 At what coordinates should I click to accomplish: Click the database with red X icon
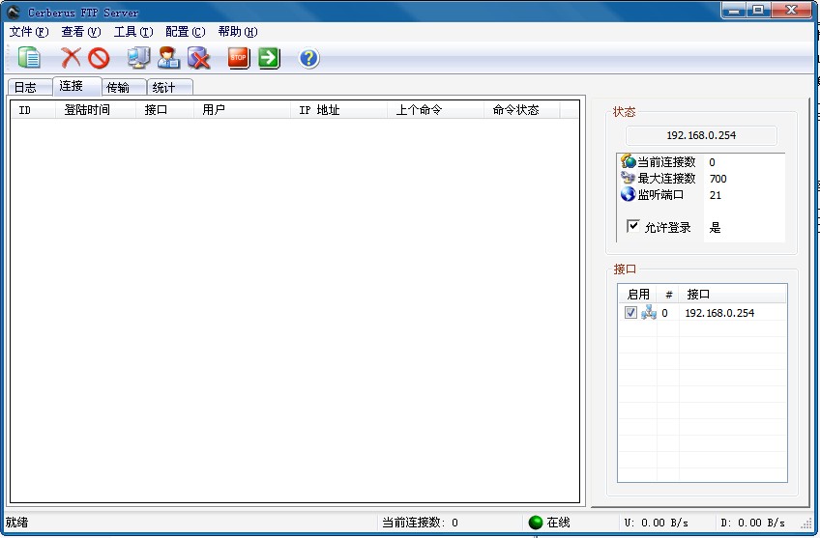(x=199, y=58)
